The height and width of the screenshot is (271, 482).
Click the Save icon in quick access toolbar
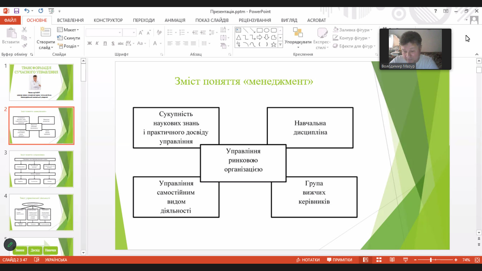pos(17,11)
